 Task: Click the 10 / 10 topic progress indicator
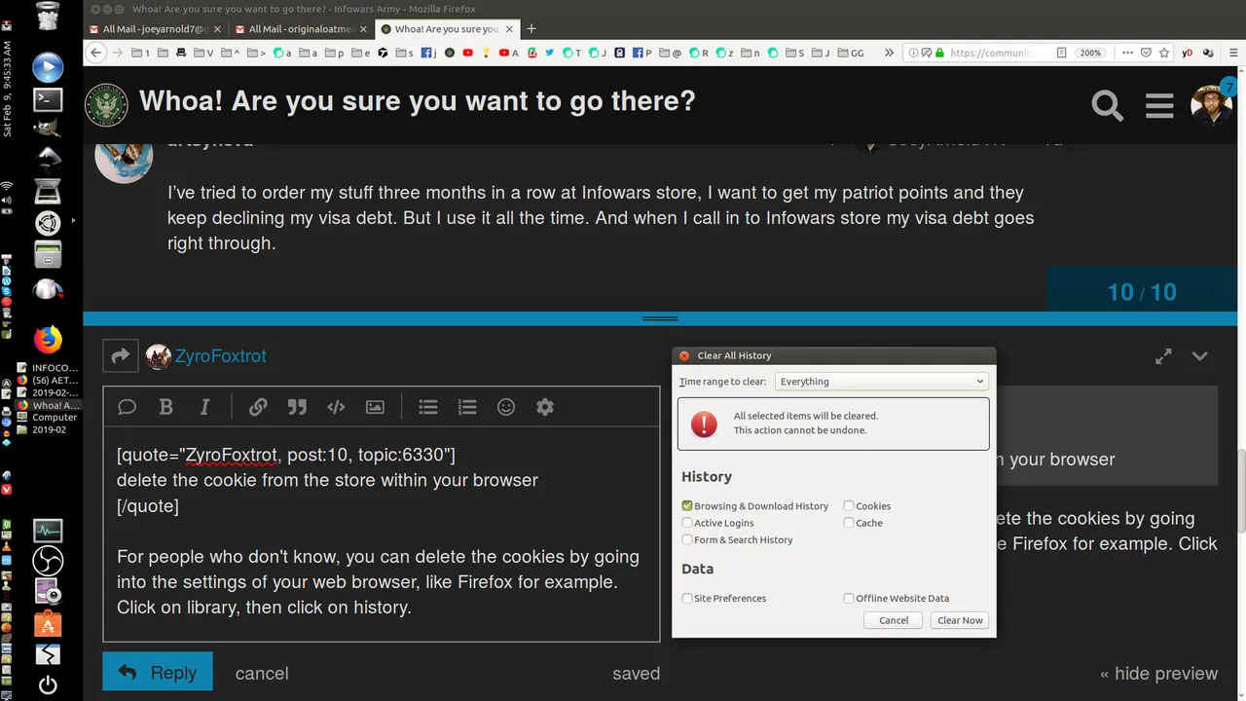1142,292
